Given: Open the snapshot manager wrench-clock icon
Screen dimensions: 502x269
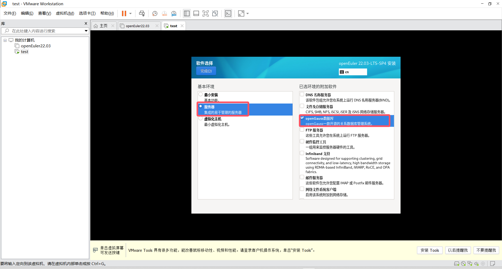Looking at the screenshot, I should coord(174,13).
